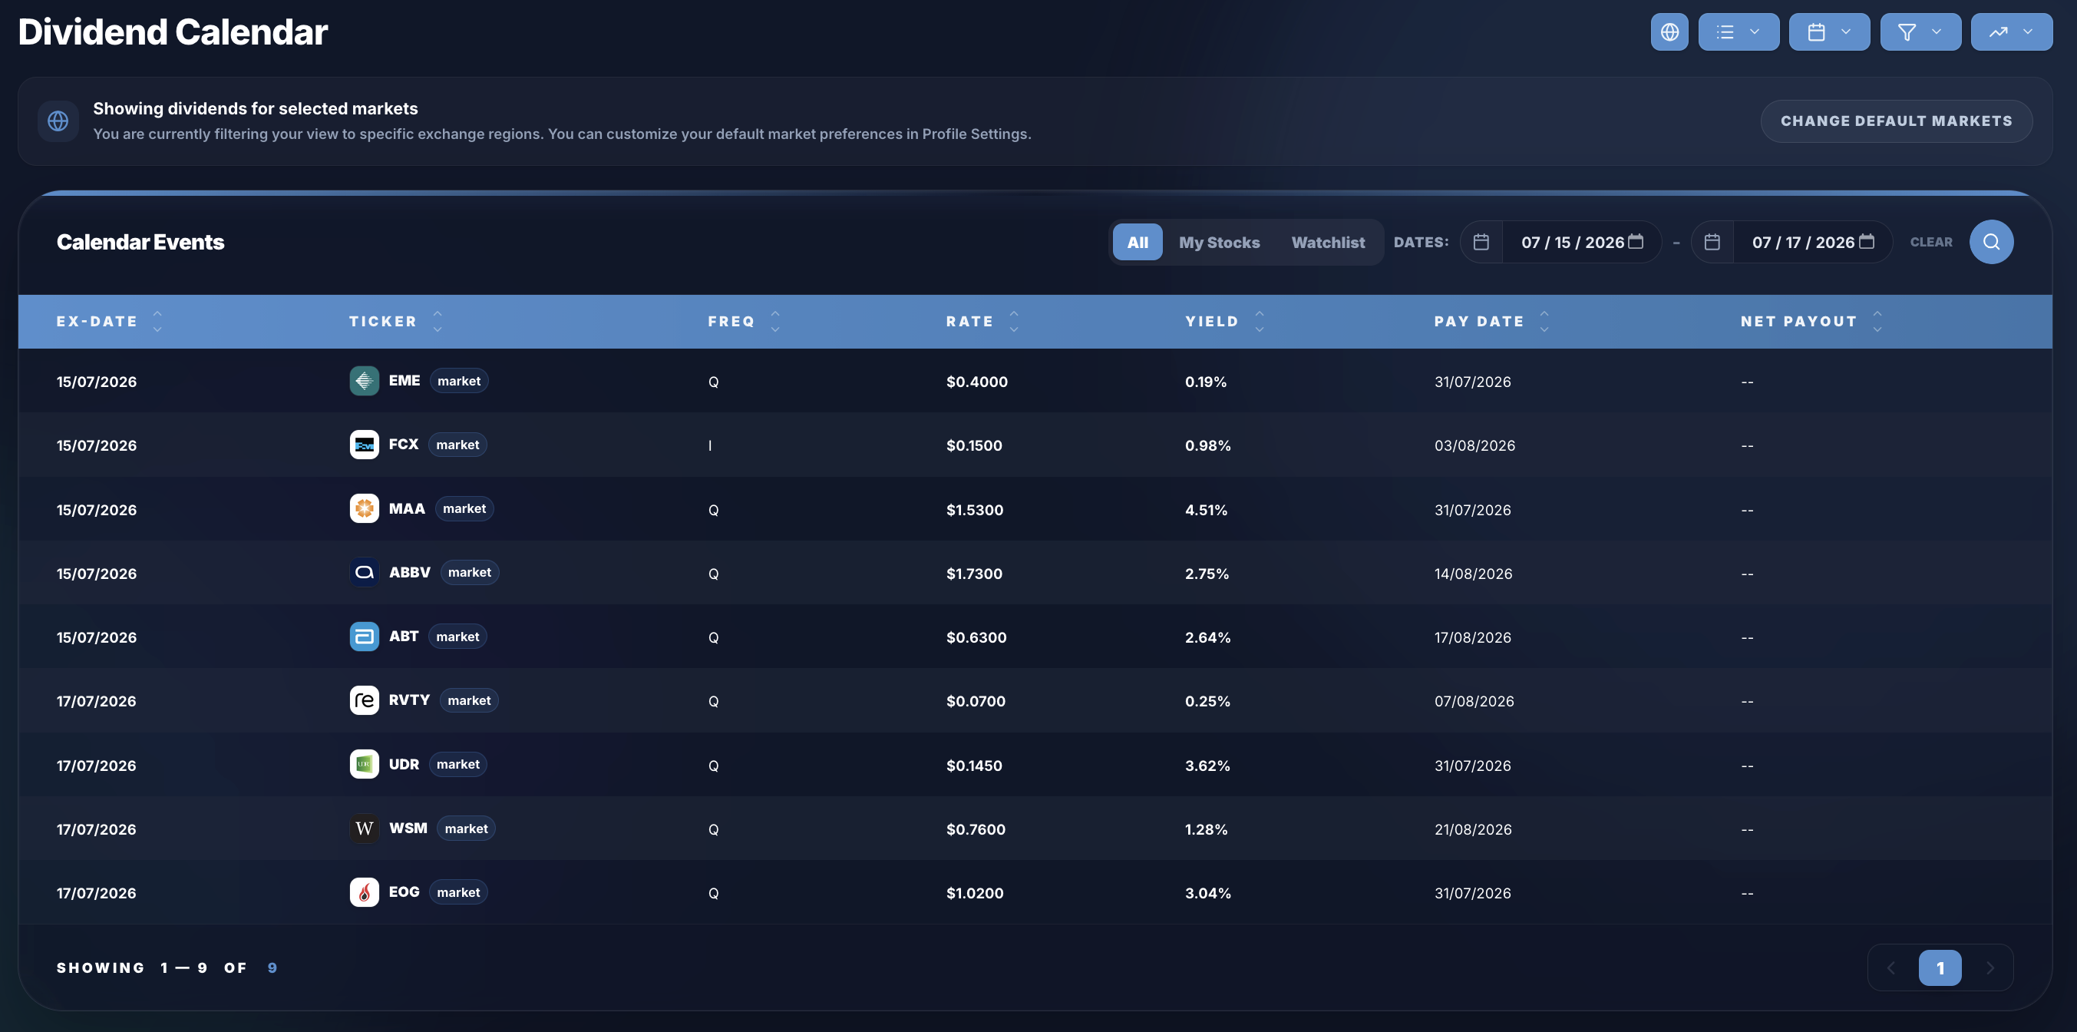The image size is (2077, 1032).
Task: Click EME yield 0.19%
Action: pyautogui.click(x=1205, y=382)
